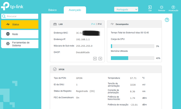181x109 pixels.
Task: Go to next LAN page arrow
Action: [x=100, y=59]
